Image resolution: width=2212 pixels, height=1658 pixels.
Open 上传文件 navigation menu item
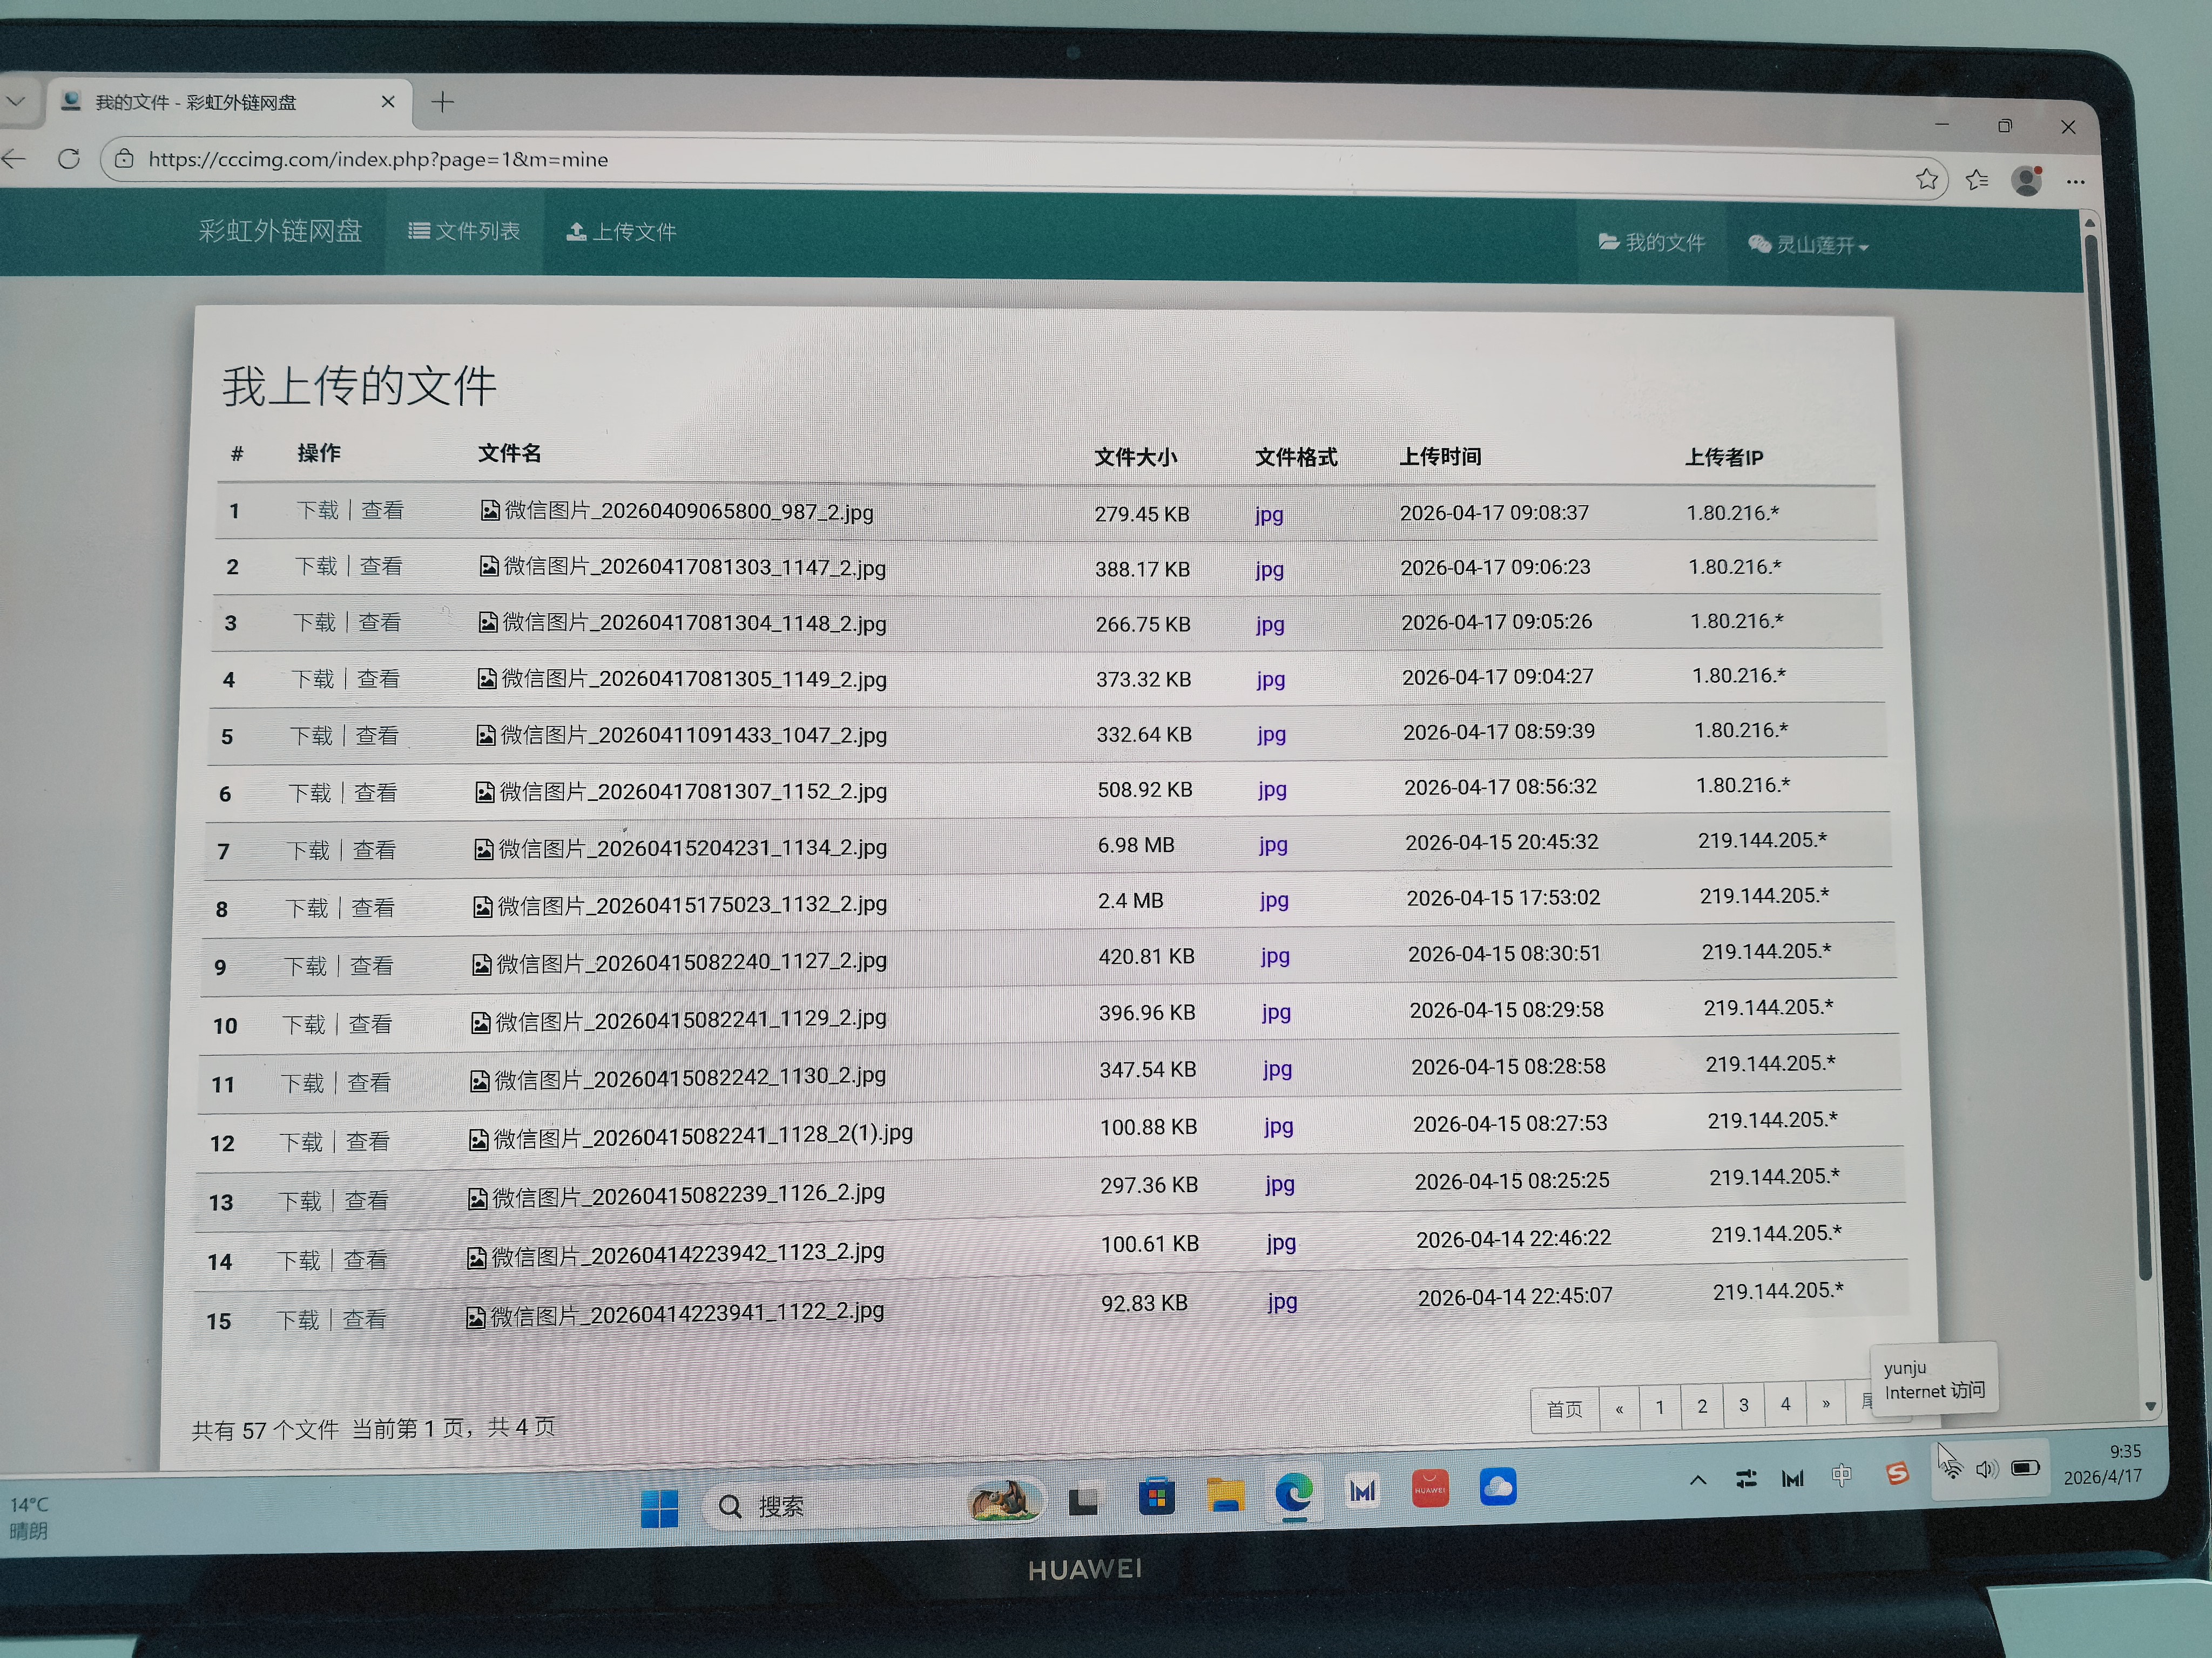tap(621, 232)
